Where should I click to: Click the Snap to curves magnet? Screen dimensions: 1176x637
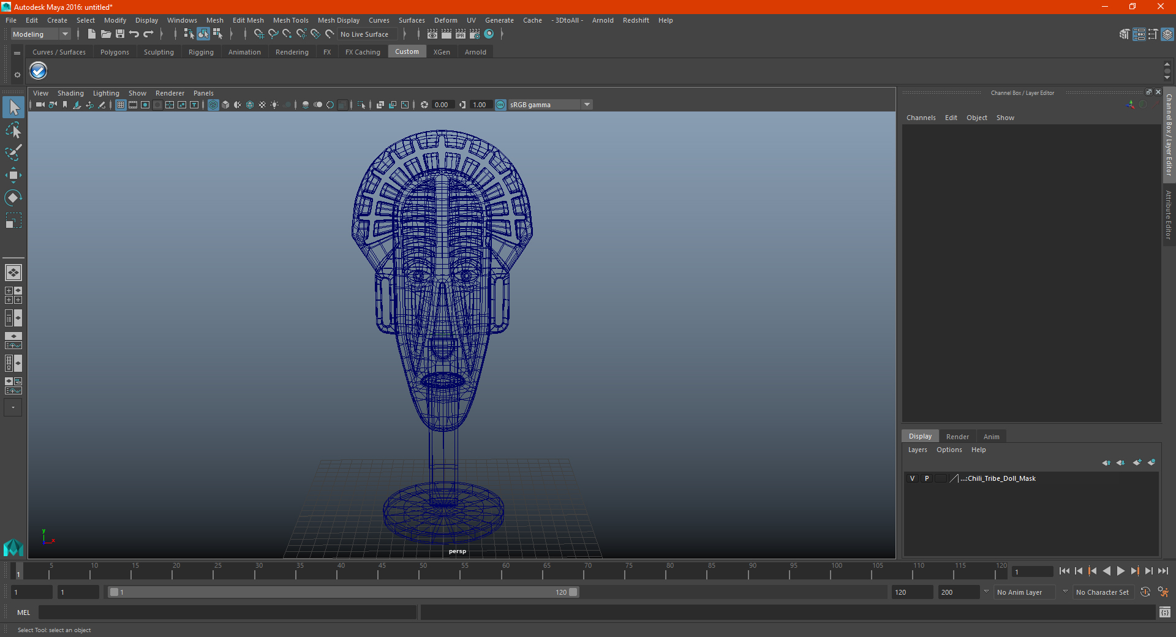click(x=273, y=34)
